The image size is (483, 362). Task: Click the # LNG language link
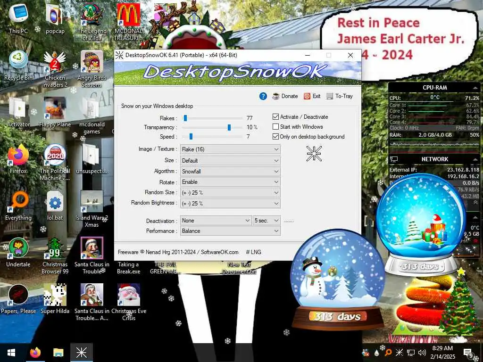[253, 252]
